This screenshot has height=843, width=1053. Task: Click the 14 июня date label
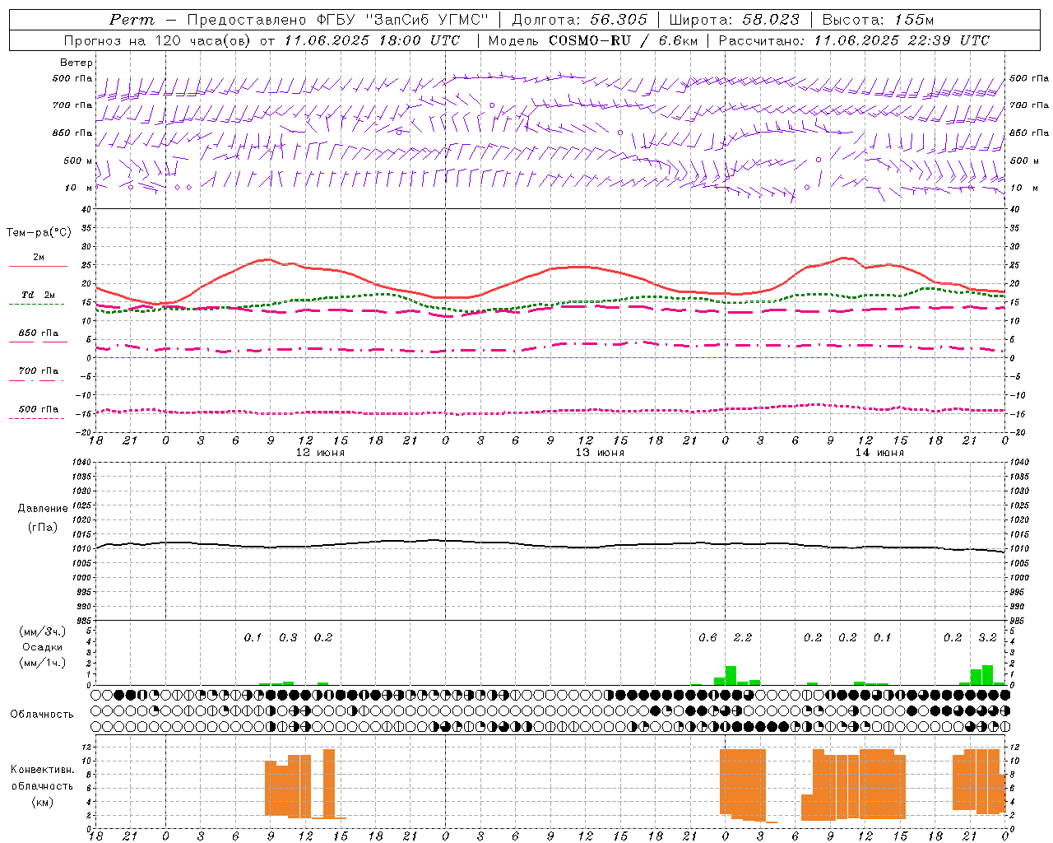[x=879, y=453]
